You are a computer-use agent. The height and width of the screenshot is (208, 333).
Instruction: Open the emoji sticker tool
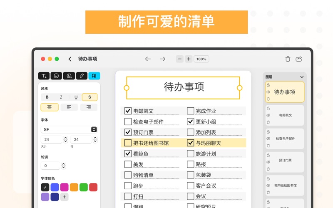pos(56,76)
